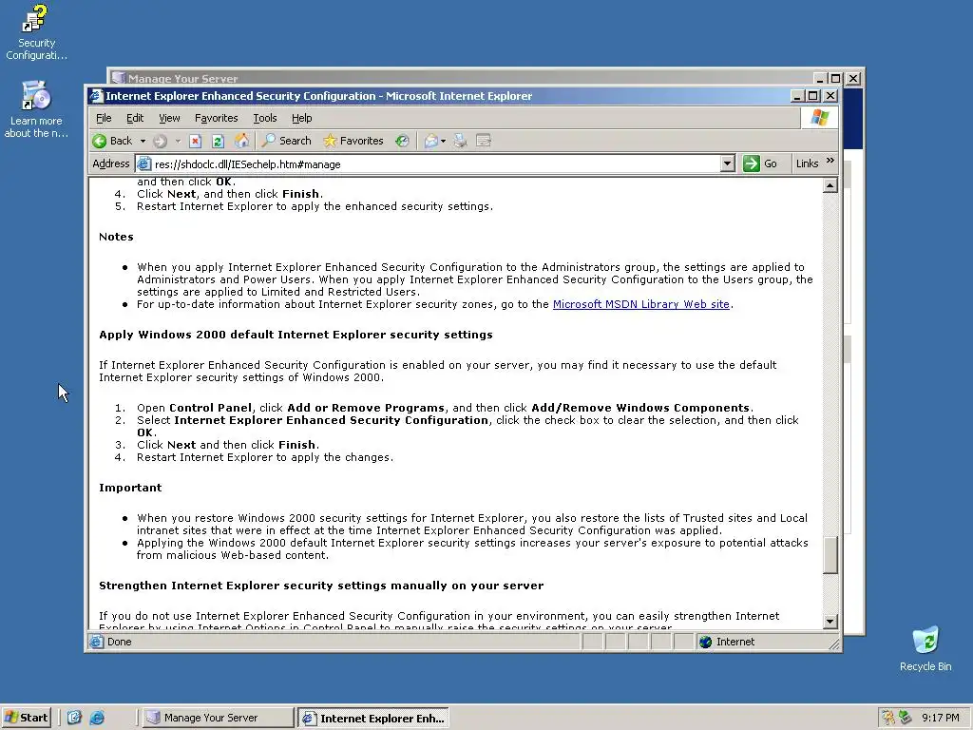Click the scrollbar up arrow
Screen dimensions: 973x730
(830, 185)
